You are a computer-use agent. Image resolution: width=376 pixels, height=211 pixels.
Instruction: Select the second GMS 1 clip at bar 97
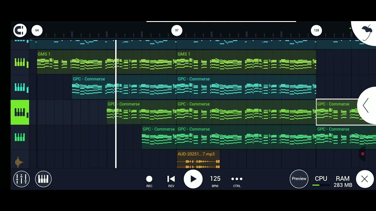pos(246,62)
